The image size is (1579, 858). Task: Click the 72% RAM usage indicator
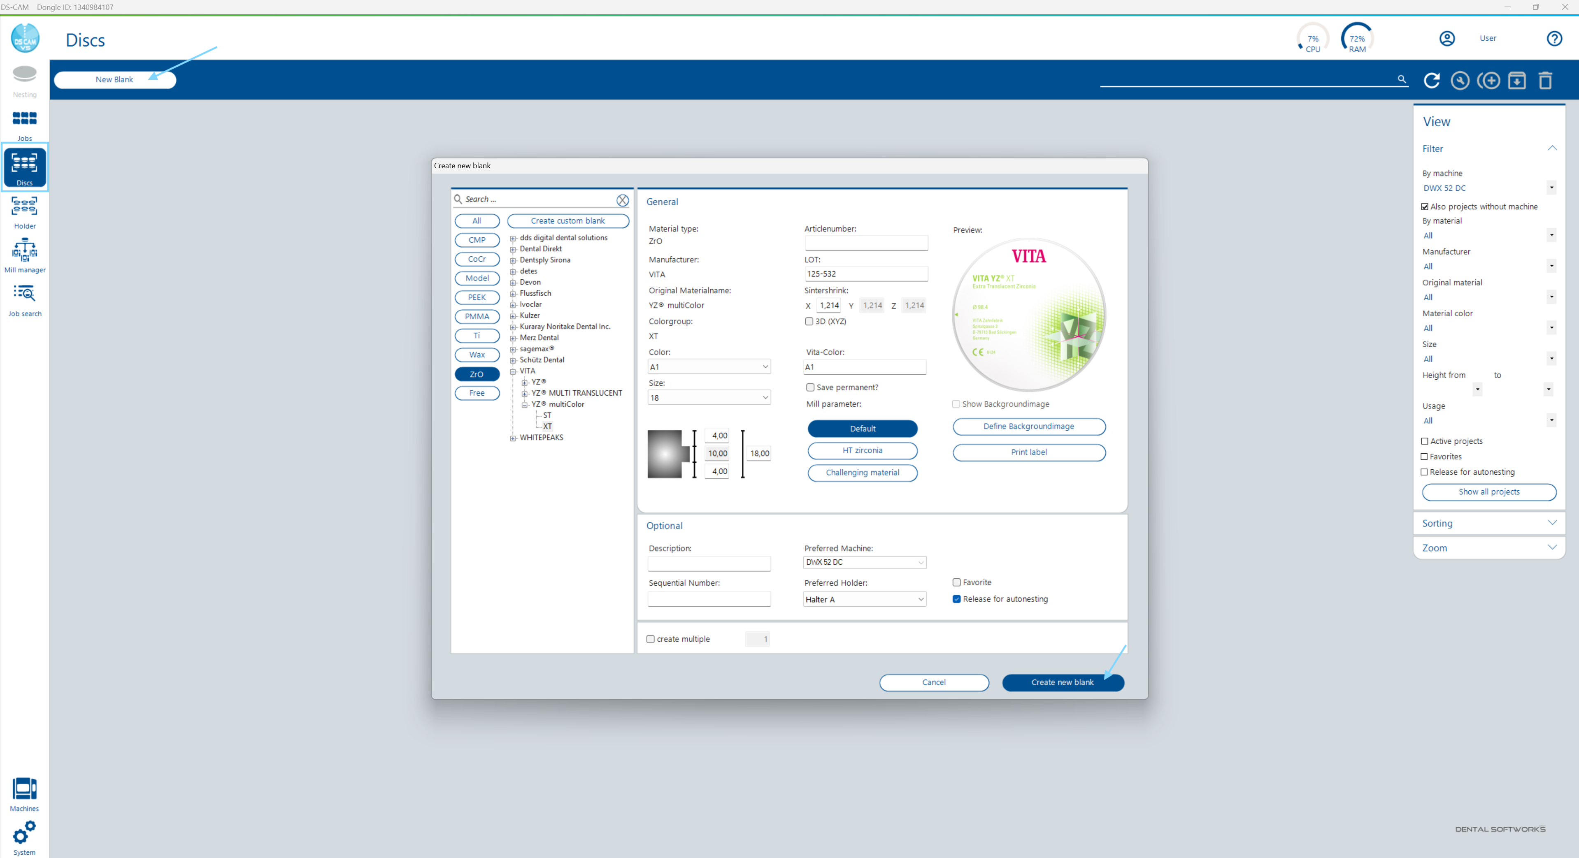[1356, 38]
